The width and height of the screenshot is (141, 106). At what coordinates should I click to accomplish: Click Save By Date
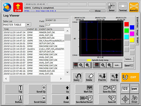coord(107,89)
